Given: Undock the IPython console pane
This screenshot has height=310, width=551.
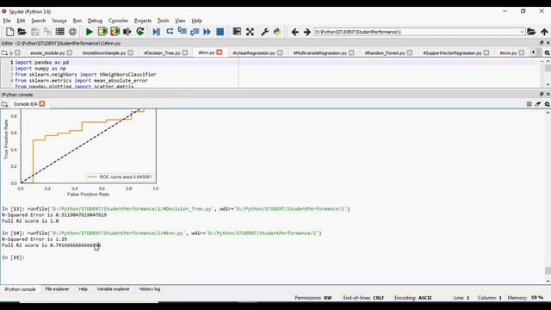Looking at the screenshot, I should pos(542,94).
